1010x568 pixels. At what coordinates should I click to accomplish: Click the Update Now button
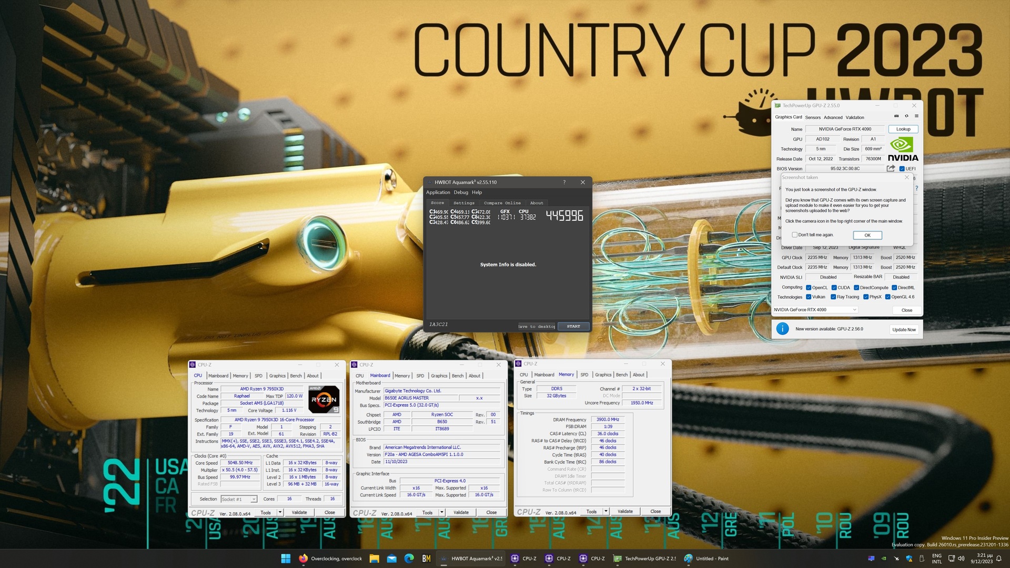tap(904, 329)
